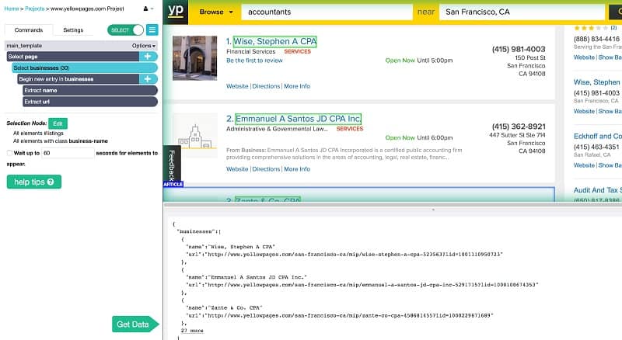The width and height of the screenshot is (622, 340).
Task: Open More Info link for Wise, Stephen listing
Action: tap(297, 86)
